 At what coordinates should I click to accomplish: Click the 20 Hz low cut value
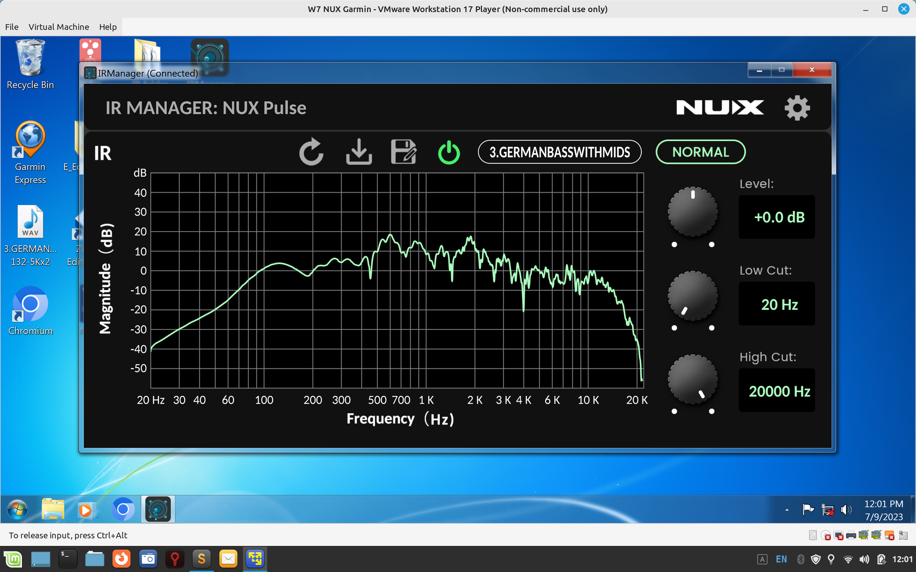click(x=777, y=304)
